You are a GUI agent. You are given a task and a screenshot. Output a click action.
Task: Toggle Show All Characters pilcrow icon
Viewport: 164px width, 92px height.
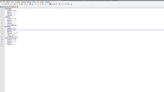(x=48, y=4)
